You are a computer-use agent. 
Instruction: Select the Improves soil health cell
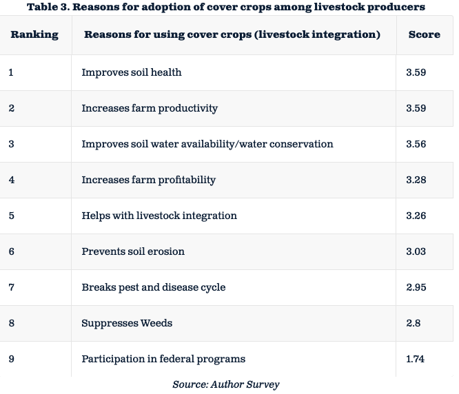(132, 72)
